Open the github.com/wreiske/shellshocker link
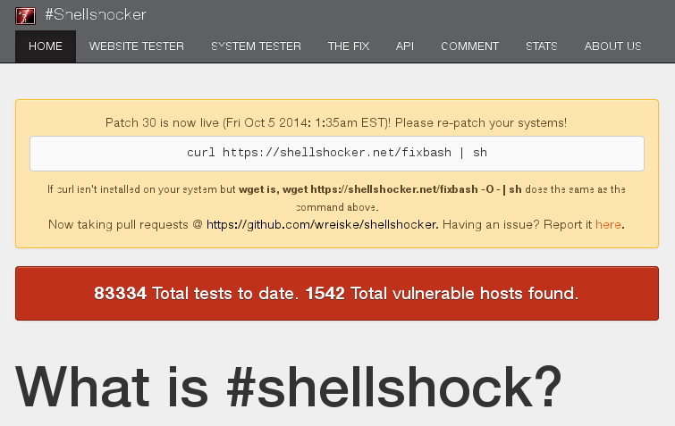 (322, 225)
